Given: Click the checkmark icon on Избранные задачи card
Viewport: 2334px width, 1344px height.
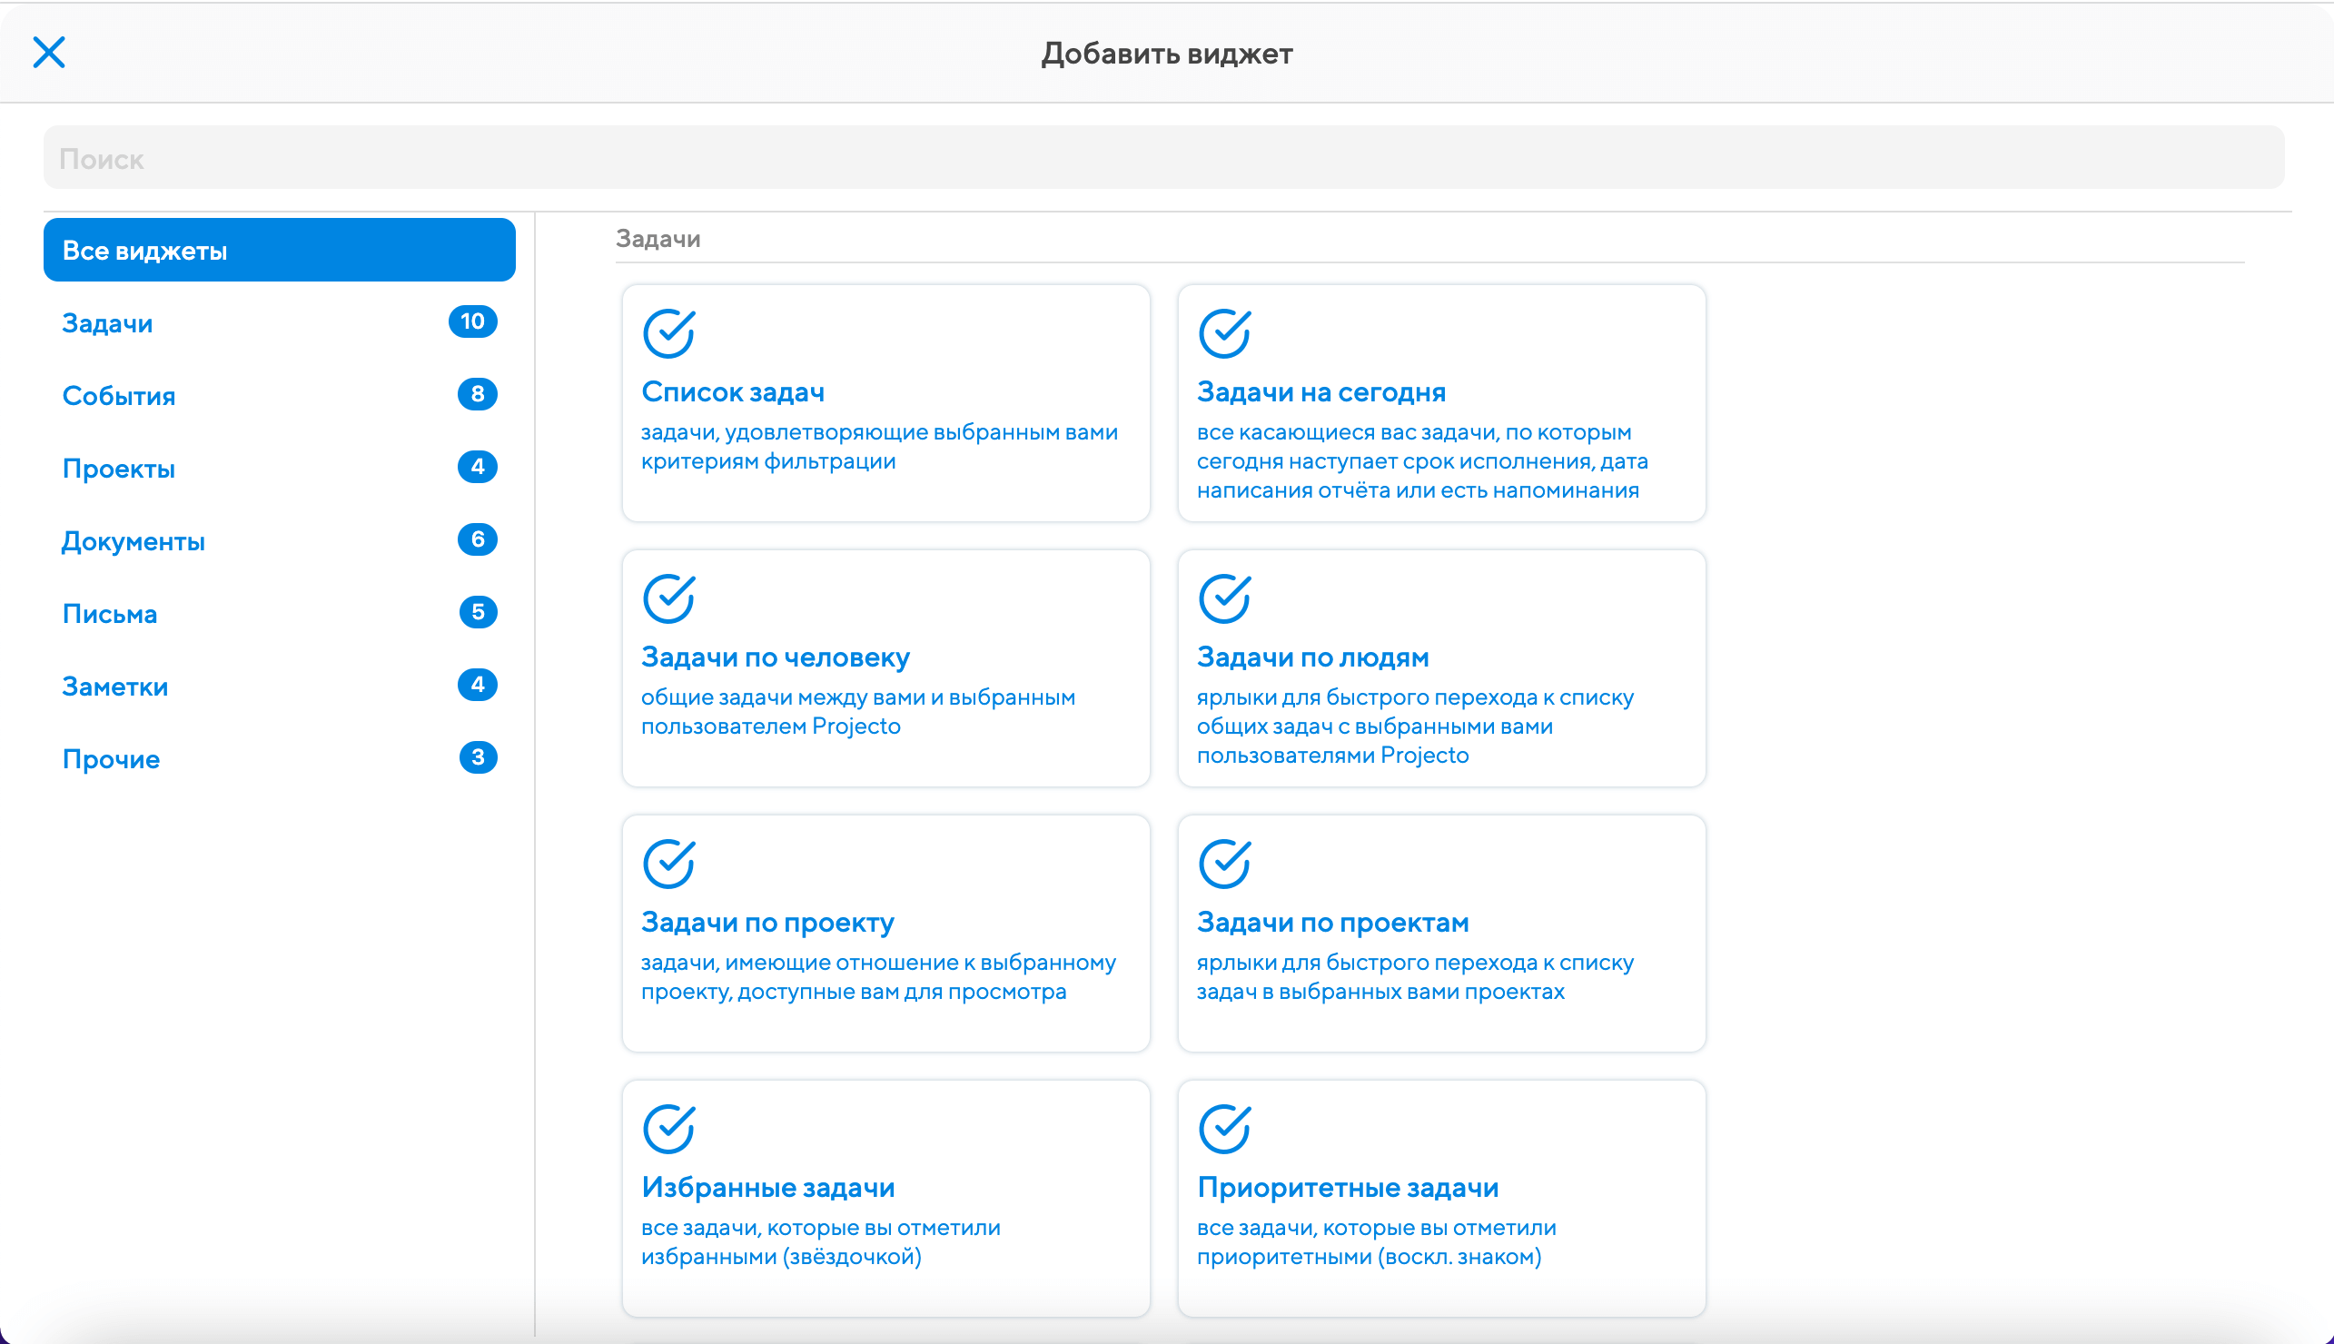Looking at the screenshot, I should tap(668, 1128).
